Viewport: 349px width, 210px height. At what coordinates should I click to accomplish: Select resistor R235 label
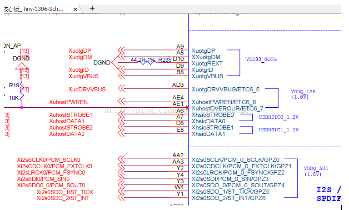coord(165,60)
